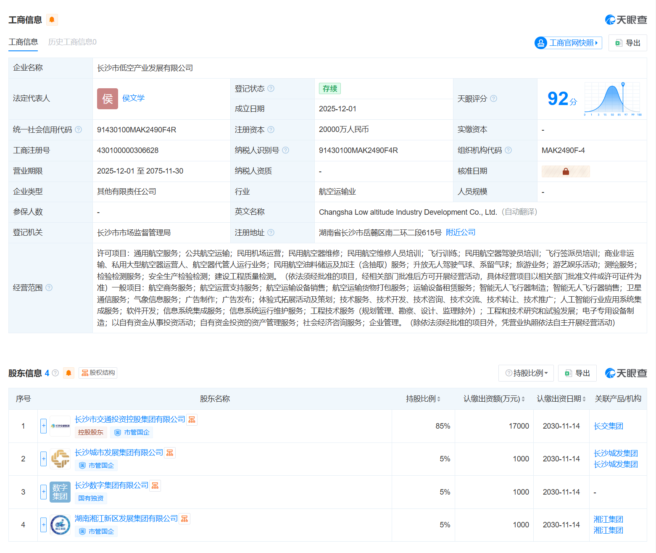
Task: Click 长沙城市发展集团 logo thumbnail
Action: coord(60,459)
